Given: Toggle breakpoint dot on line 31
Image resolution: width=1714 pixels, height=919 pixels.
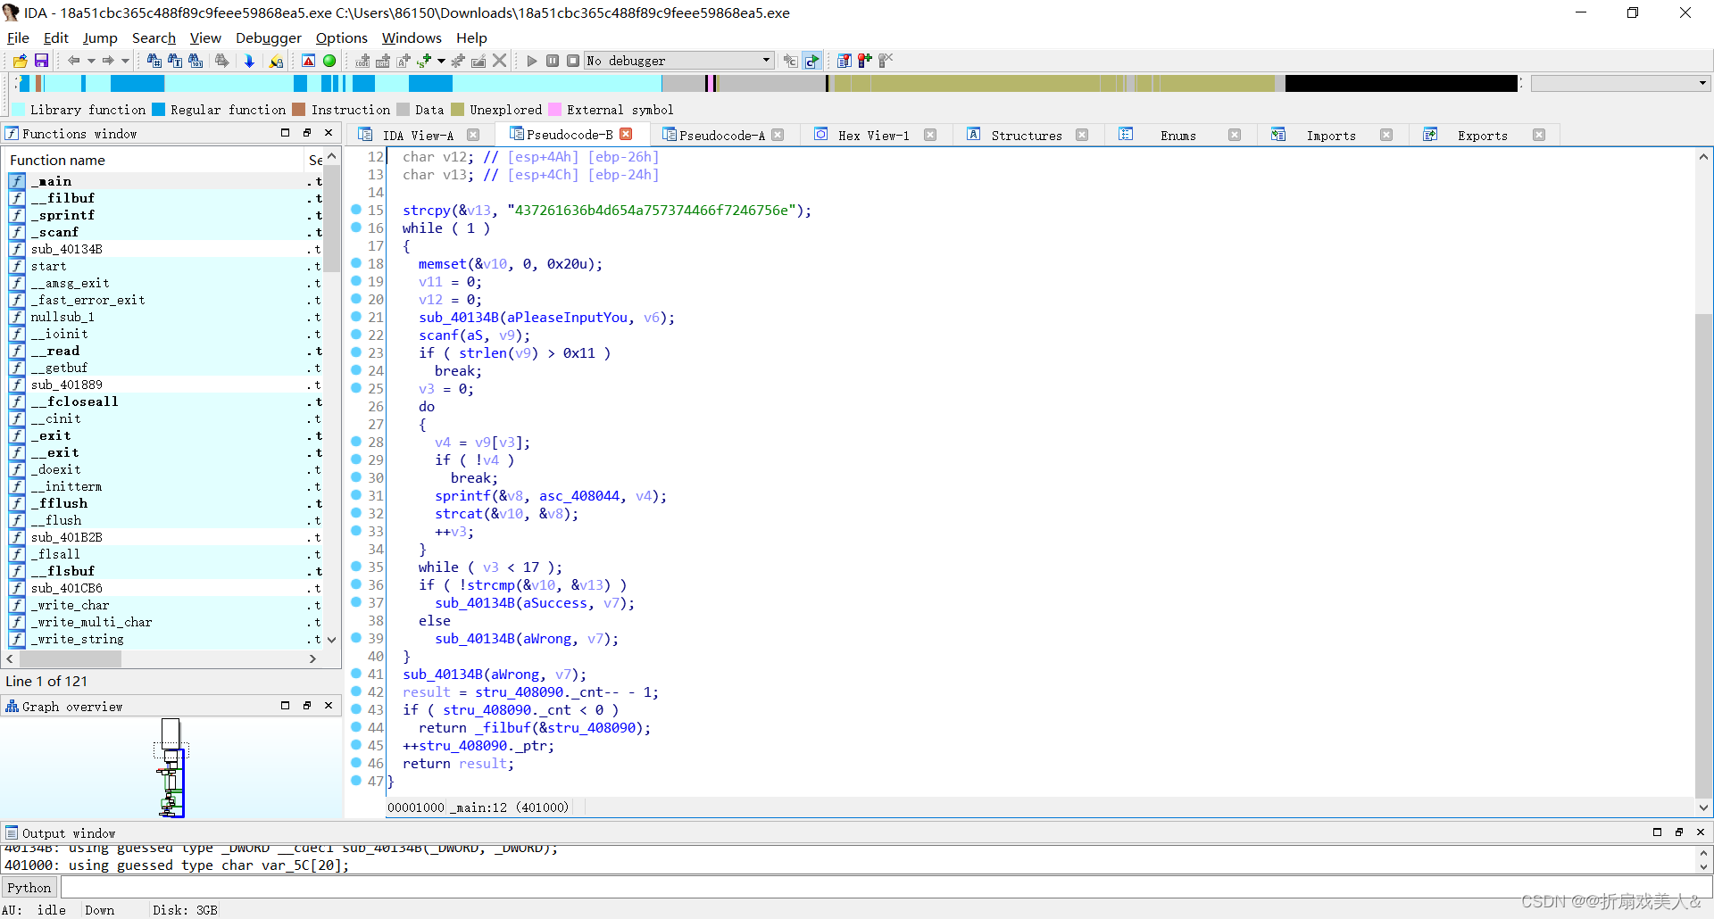Looking at the screenshot, I should pos(356,495).
